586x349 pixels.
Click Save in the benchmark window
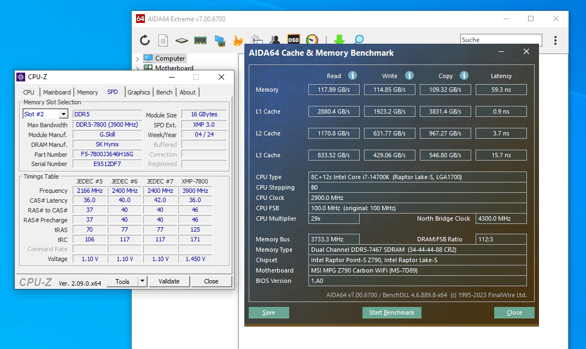point(269,312)
